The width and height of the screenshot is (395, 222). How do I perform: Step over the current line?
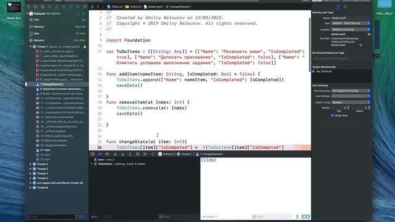coord(115,154)
